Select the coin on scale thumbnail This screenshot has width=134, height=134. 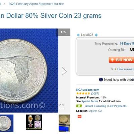(64, 123)
